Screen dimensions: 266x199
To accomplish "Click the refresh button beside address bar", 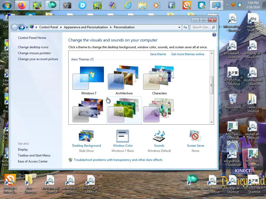I will click(x=185, y=27).
